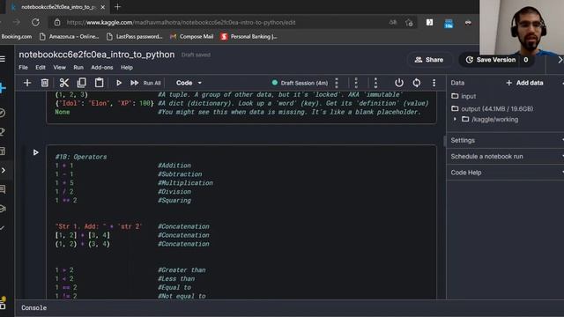Open a new browser tab

[117, 7]
